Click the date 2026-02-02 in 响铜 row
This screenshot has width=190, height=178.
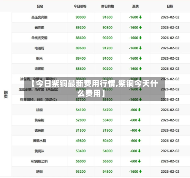coord(170,172)
